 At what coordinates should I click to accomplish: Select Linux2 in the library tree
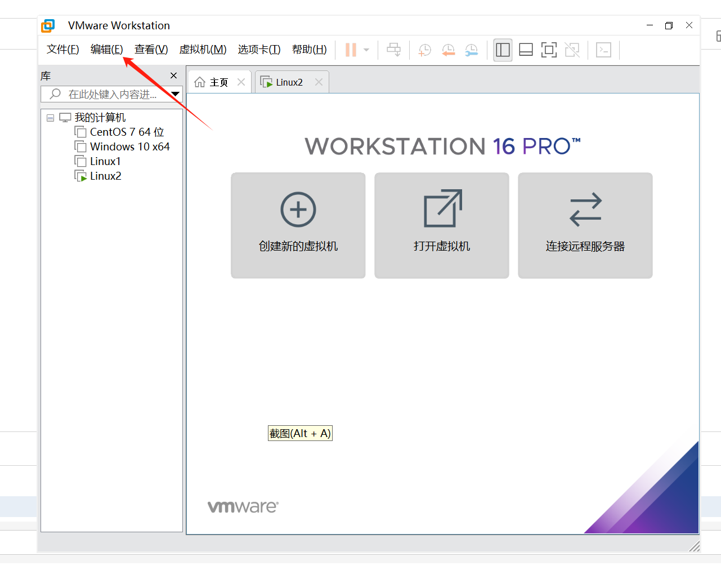(x=105, y=176)
